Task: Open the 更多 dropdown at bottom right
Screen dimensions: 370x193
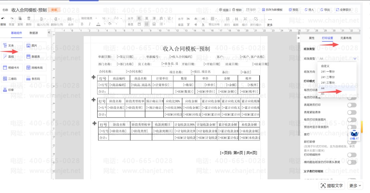Action: click(x=355, y=186)
